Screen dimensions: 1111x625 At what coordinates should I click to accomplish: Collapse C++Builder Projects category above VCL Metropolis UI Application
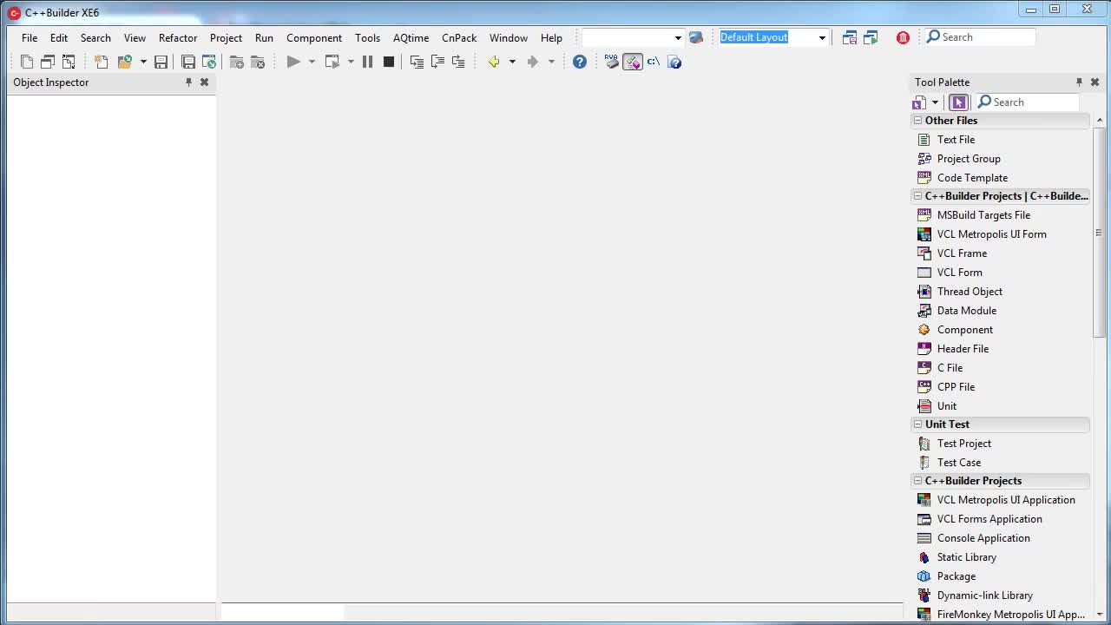coord(917,481)
